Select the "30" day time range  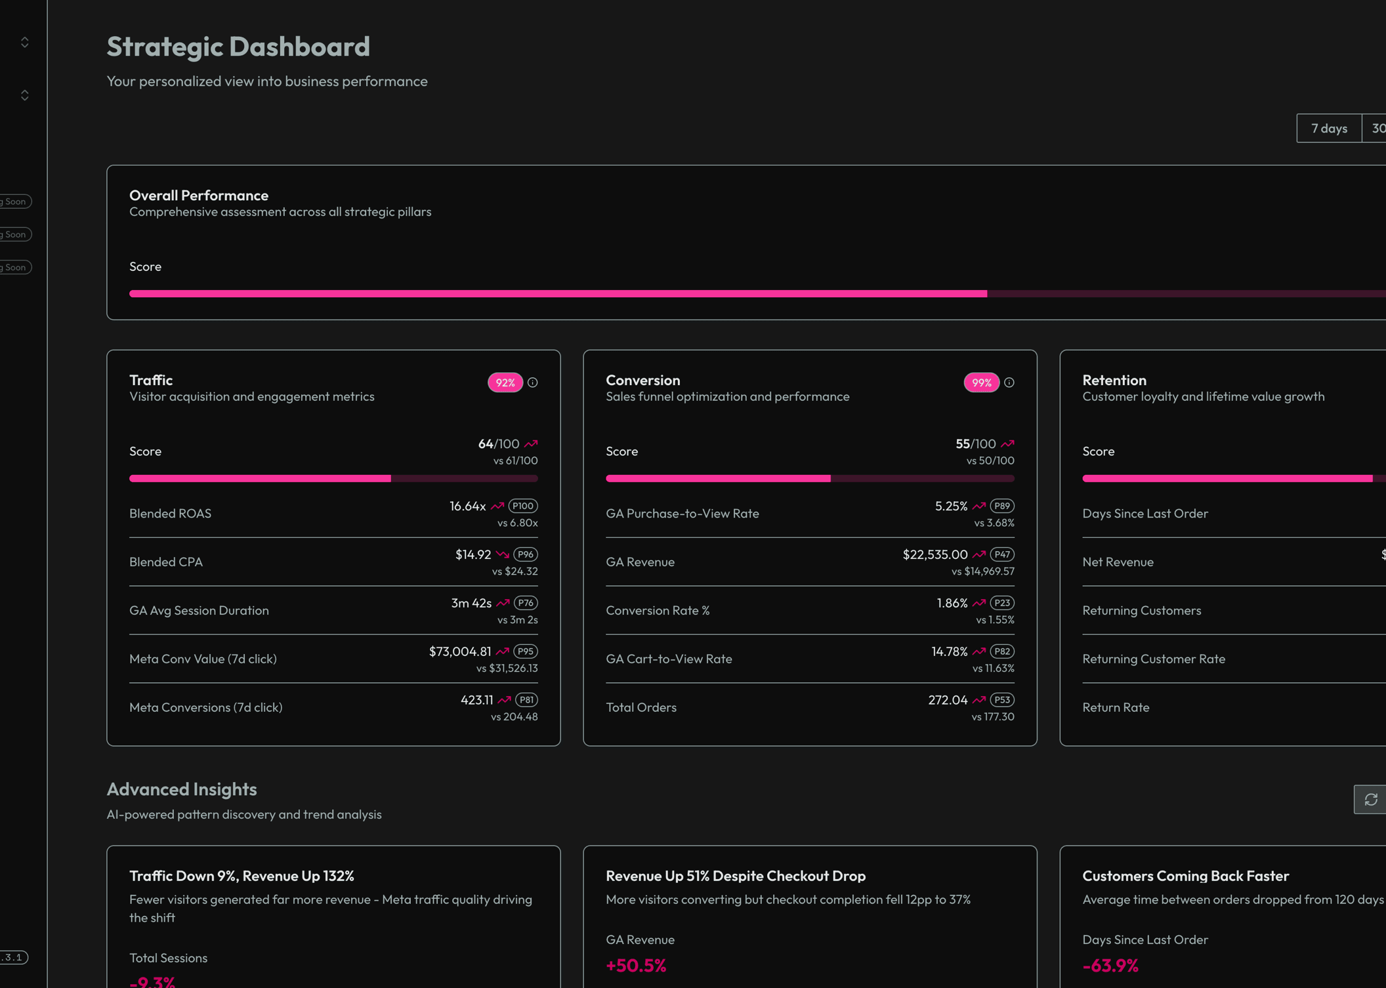pyautogui.click(x=1377, y=128)
